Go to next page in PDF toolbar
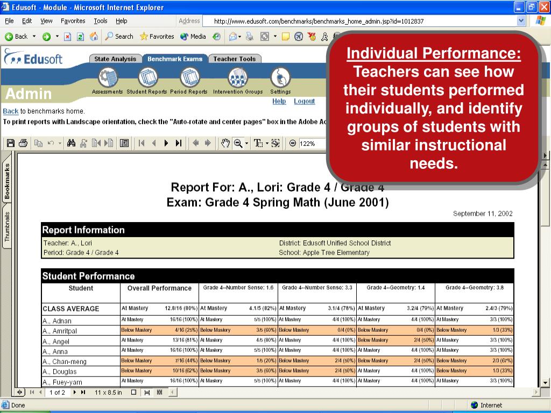The height and width of the screenshot is (413, 551). pyautogui.click(x=166, y=143)
